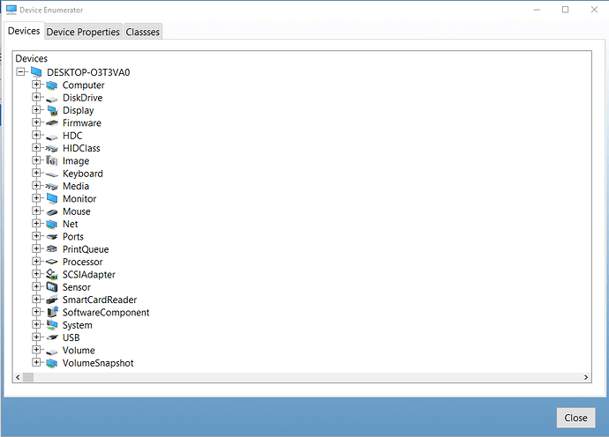Click the PrintQueue printer icon
Viewport: 609px width, 437px height.
[52, 249]
